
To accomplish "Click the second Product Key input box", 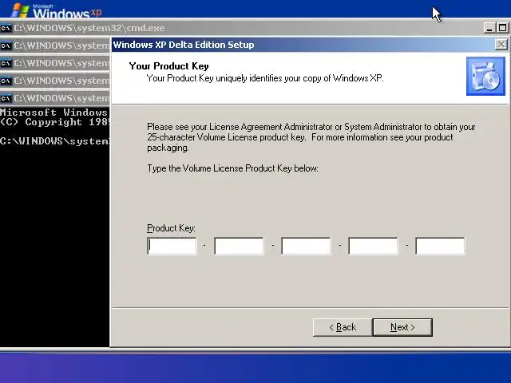I will pyautogui.click(x=239, y=246).
